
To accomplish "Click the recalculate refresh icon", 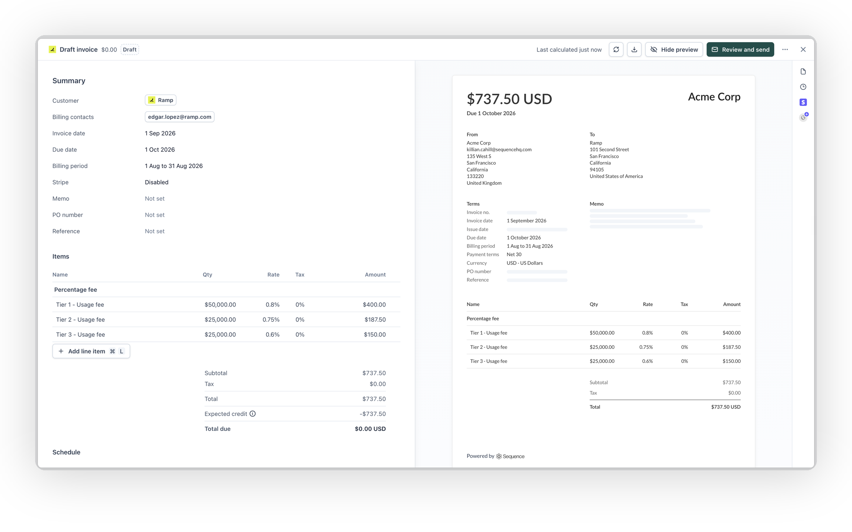I will (616, 50).
